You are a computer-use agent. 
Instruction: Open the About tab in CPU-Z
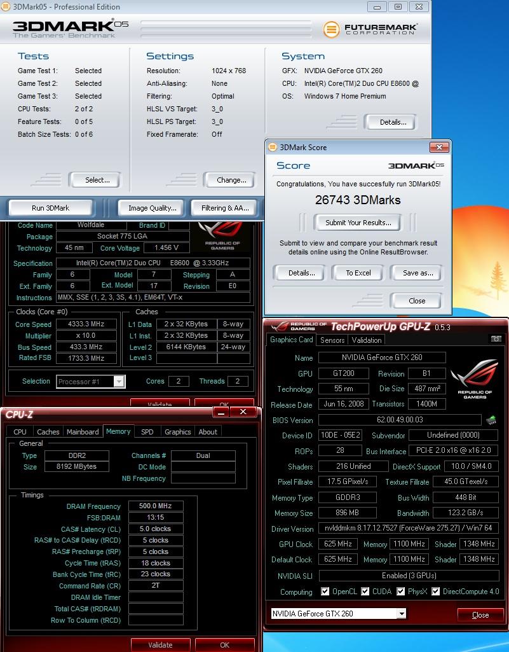tap(208, 432)
